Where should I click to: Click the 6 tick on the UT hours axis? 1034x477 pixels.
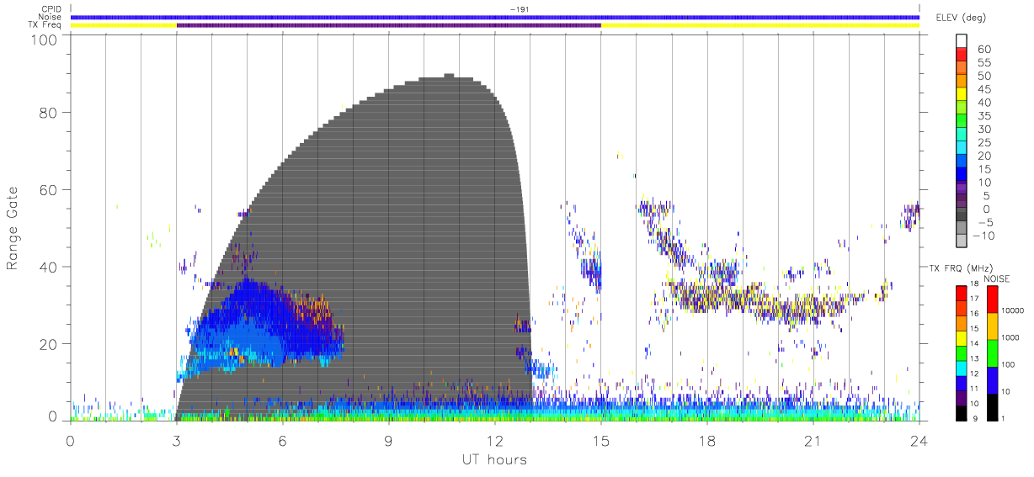[x=283, y=440]
